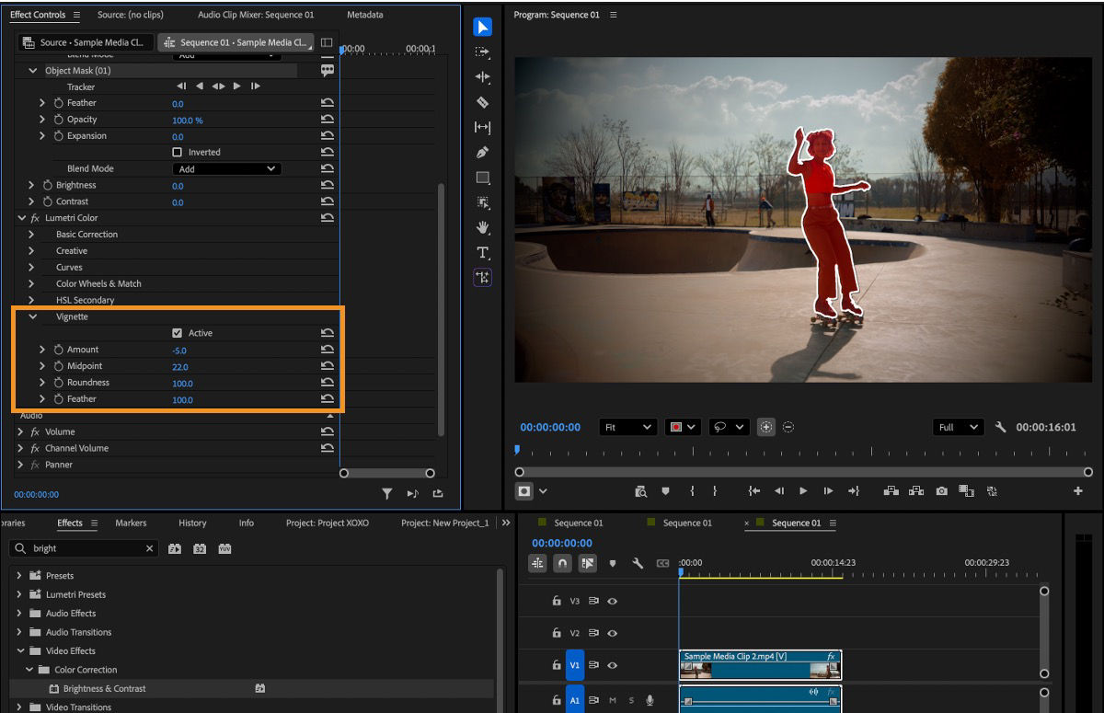This screenshot has width=1104, height=713.
Task: Select the Razor tool
Action: click(x=482, y=102)
